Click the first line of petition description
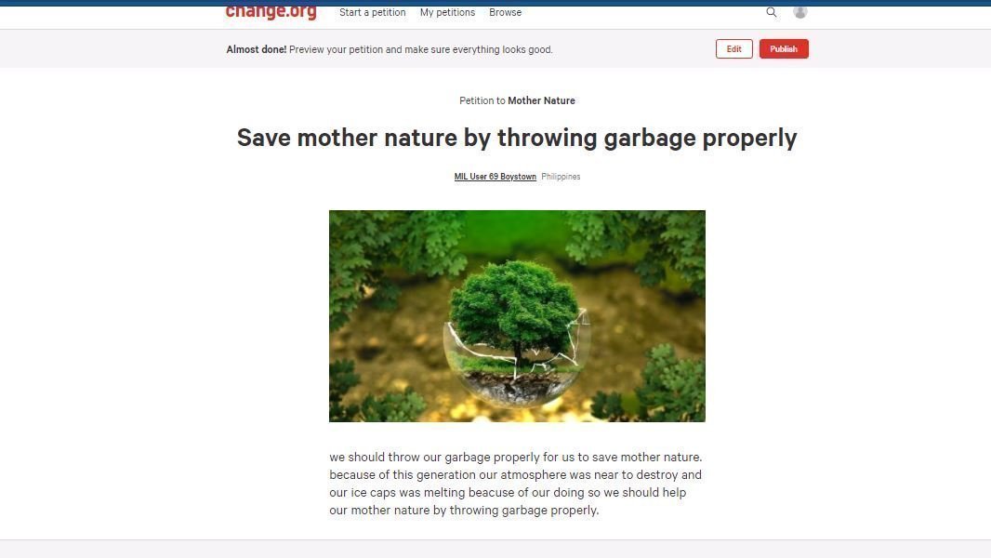 click(x=516, y=457)
